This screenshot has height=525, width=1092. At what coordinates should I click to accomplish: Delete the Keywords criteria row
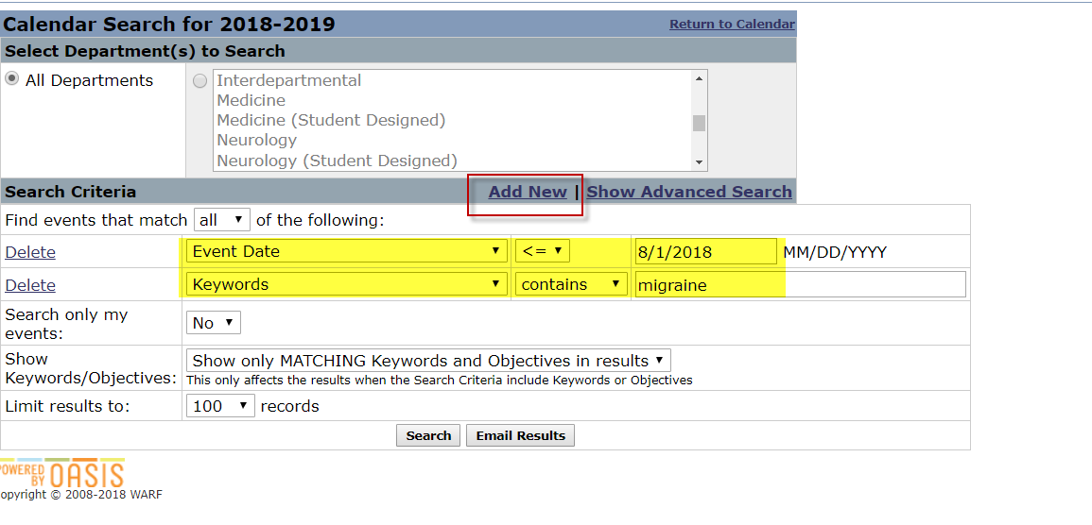pos(30,285)
